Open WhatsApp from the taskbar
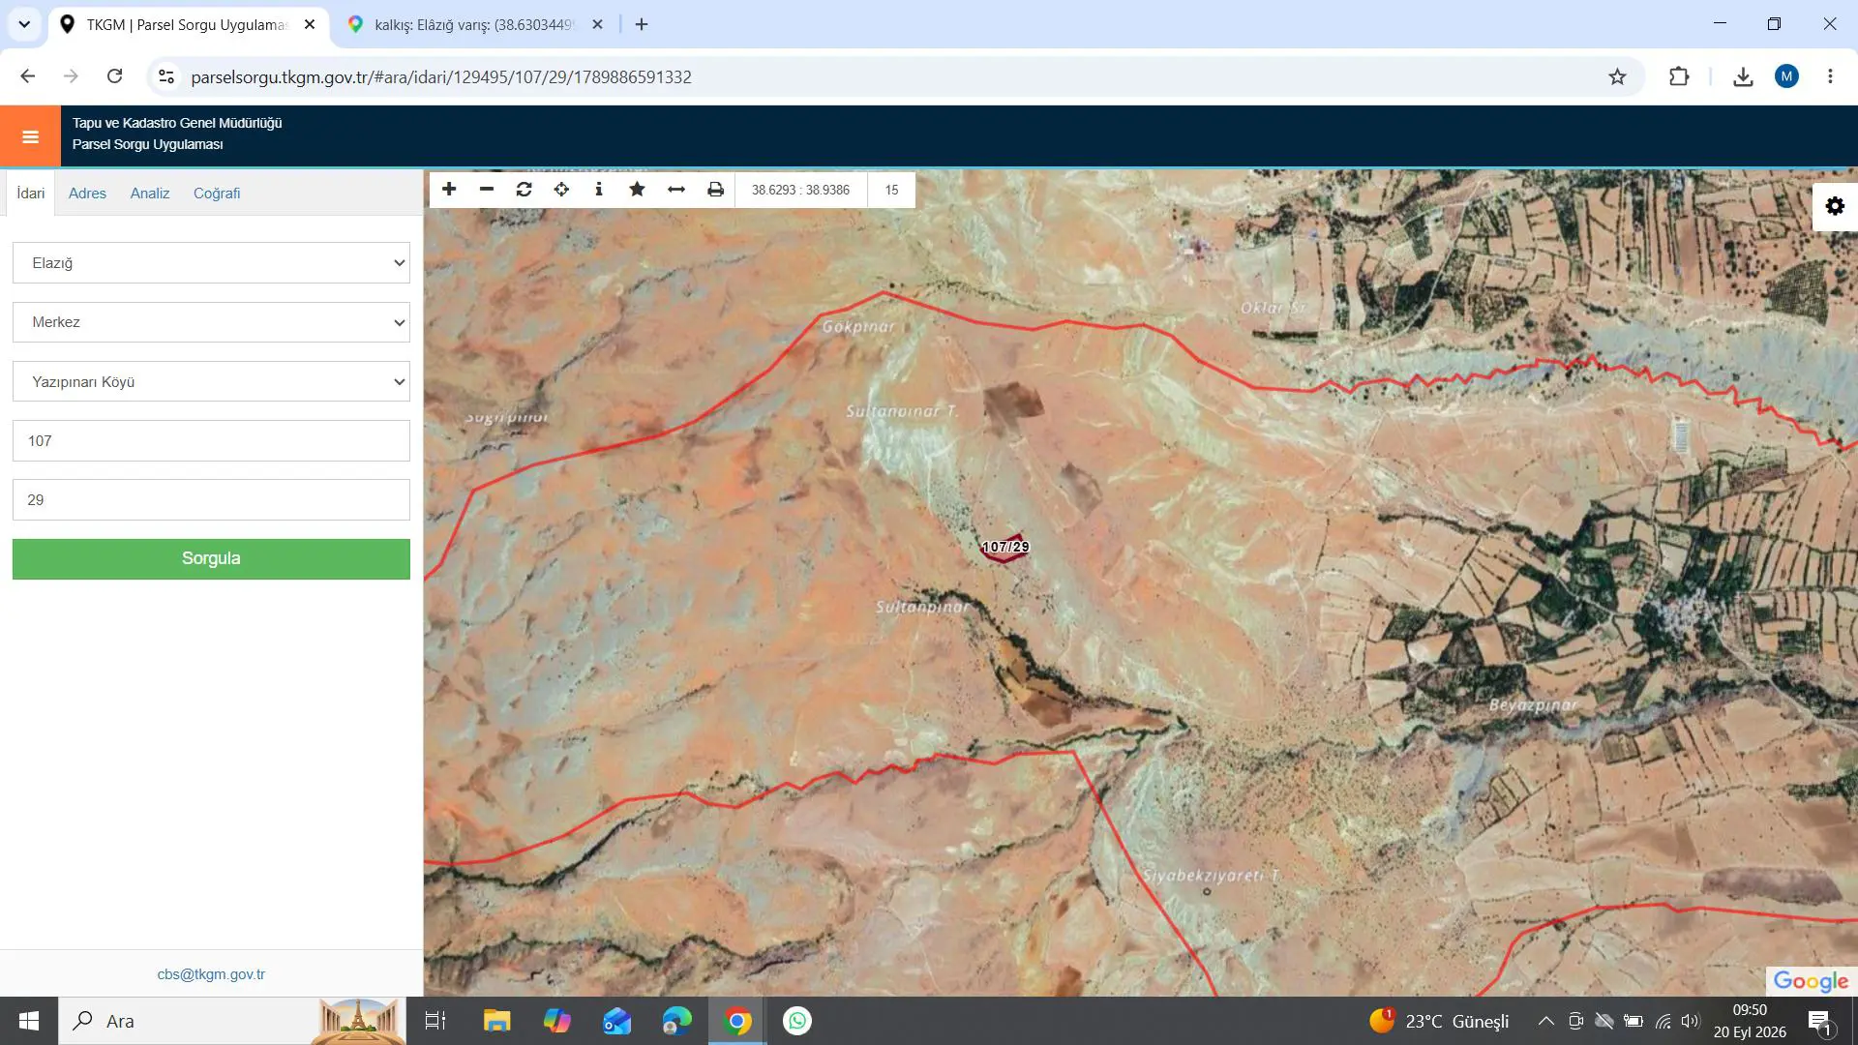This screenshot has height=1045, width=1858. [x=797, y=1021]
